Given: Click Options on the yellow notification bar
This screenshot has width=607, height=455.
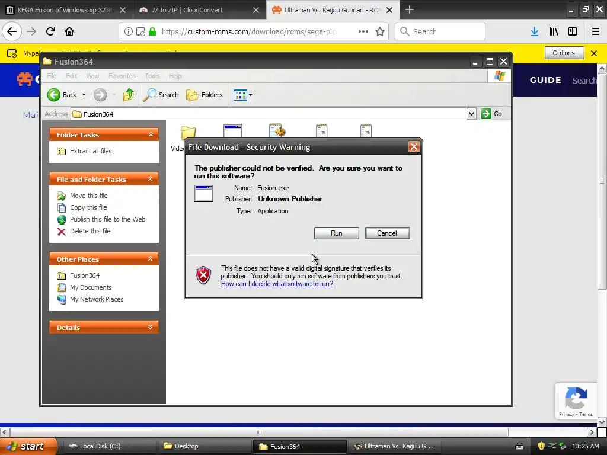Looking at the screenshot, I should [564, 53].
